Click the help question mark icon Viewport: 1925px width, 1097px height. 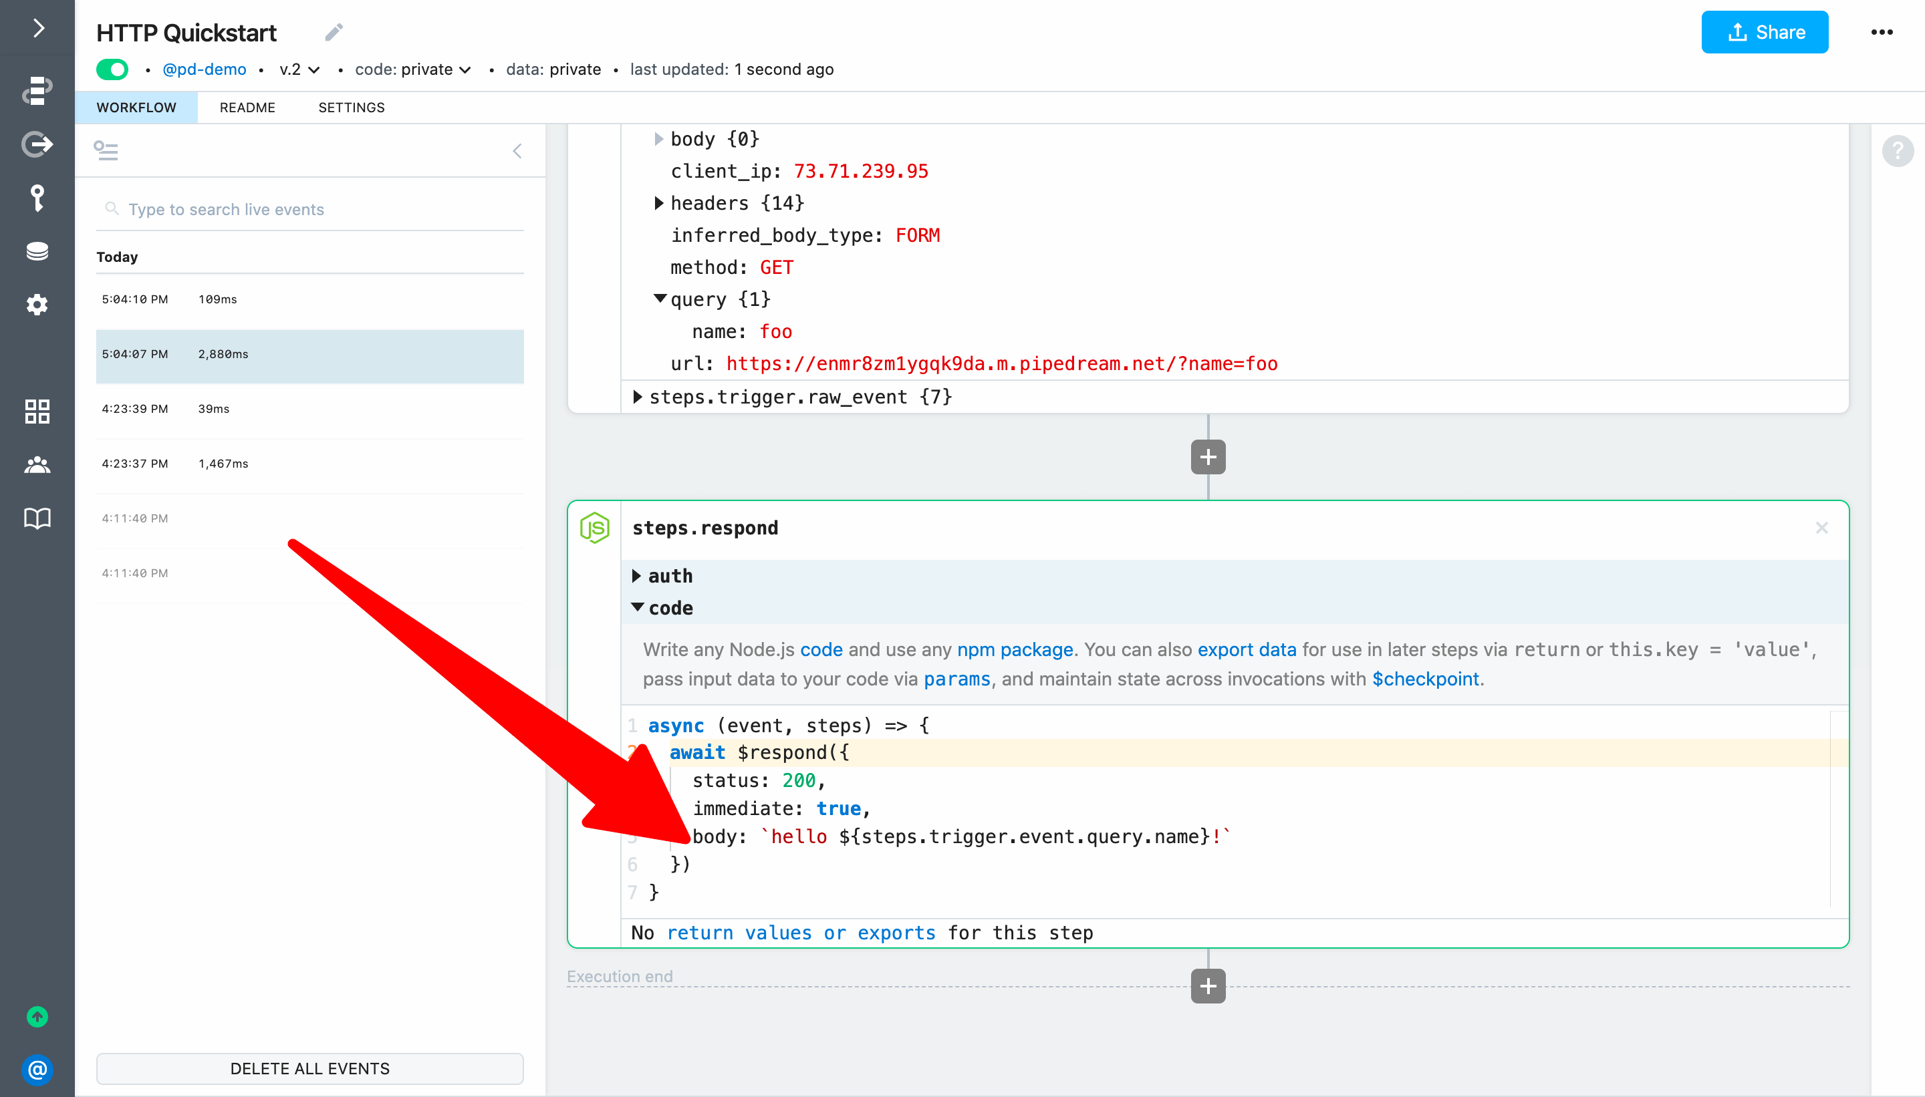[x=1897, y=151]
